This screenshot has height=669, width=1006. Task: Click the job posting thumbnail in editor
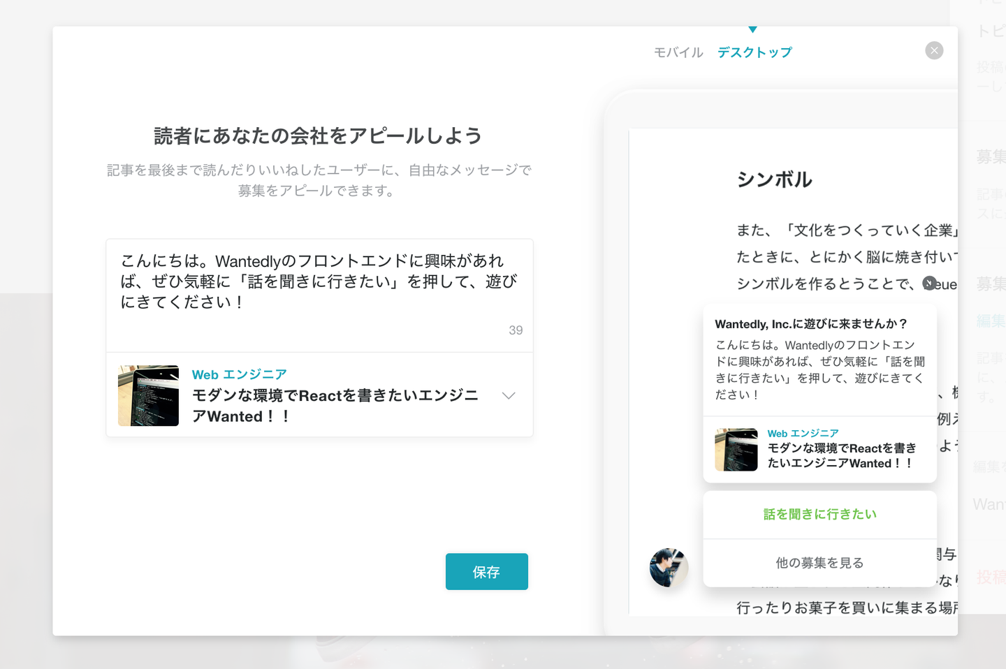(x=148, y=395)
